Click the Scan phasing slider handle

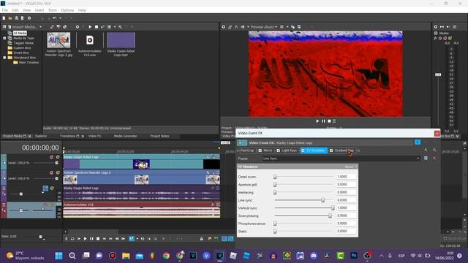click(x=330, y=216)
